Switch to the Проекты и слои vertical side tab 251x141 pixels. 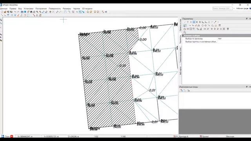[x=180, y=25]
